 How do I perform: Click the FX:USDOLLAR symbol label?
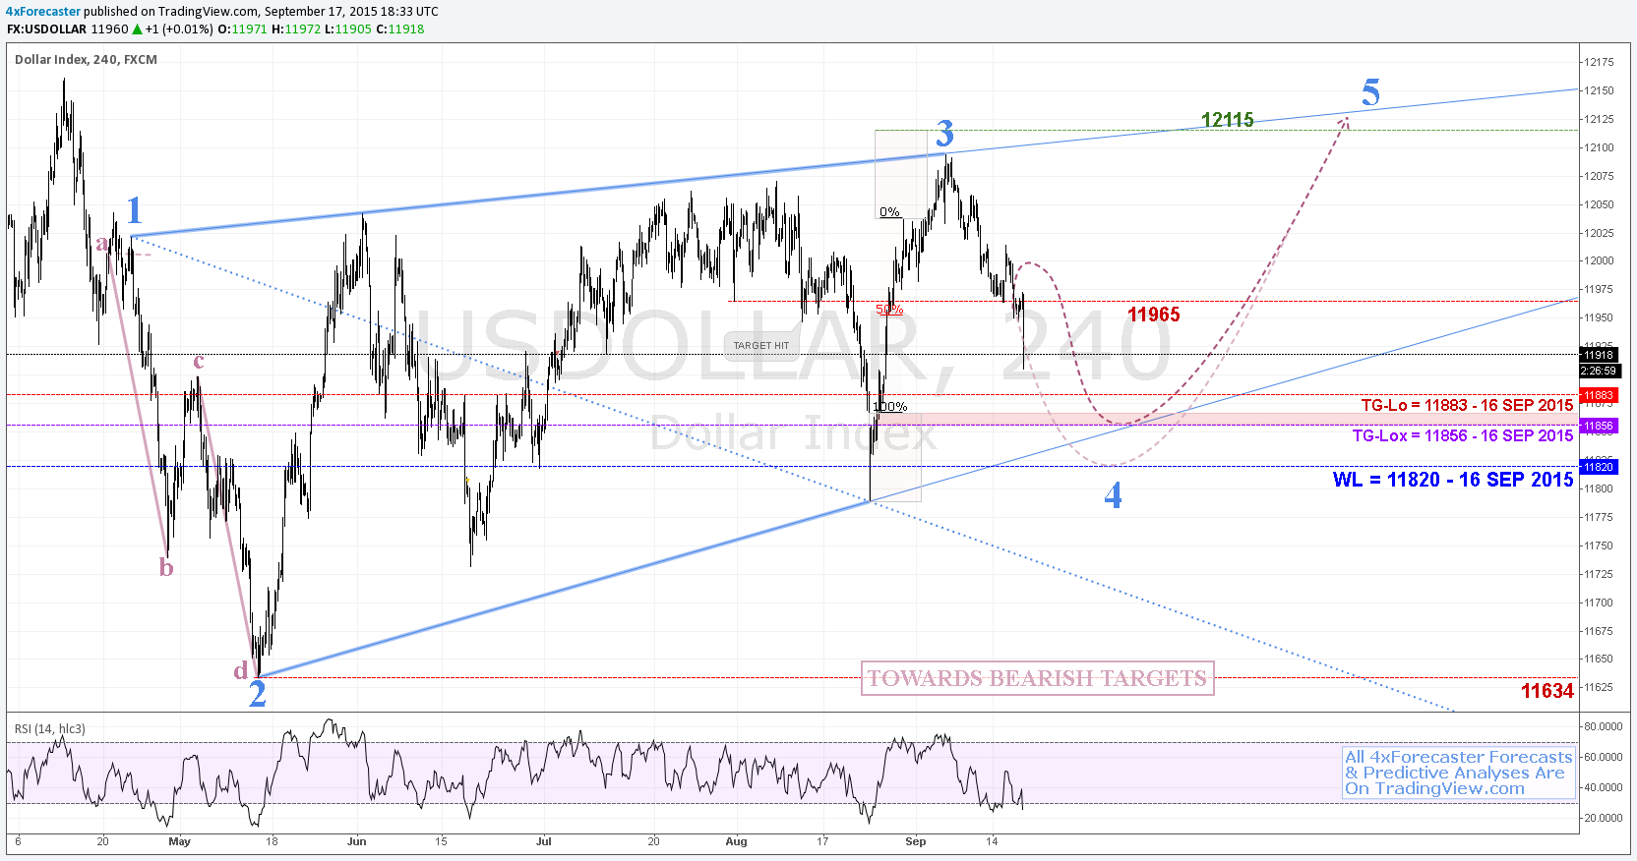pyautogui.click(x=46, y=29)
